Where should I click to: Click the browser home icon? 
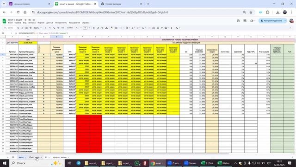pyautogui.click(x=25, y=13)
